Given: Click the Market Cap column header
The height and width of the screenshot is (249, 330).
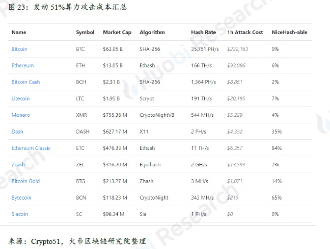Looking at the screenshot, I should pos(117,32).
